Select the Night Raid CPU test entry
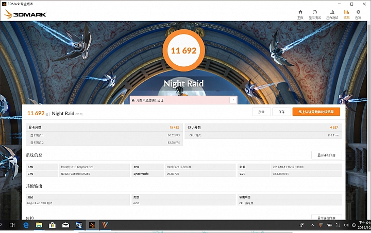Screen dimensions: 371x233 (x=40, y=203)
